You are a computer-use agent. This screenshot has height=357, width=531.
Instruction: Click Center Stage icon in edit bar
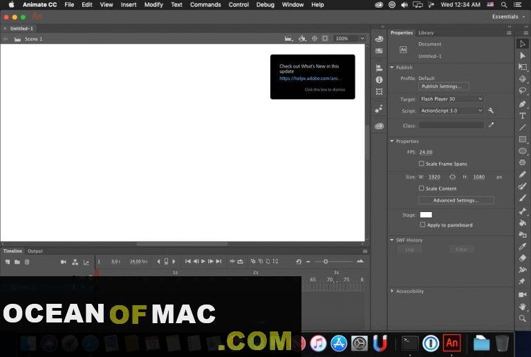tap(315, 39)
